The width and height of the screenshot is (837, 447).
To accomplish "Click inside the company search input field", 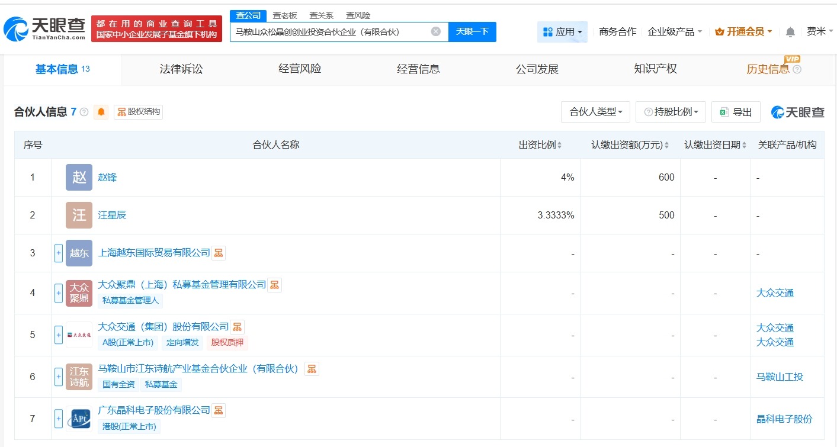I will (338, 32).
